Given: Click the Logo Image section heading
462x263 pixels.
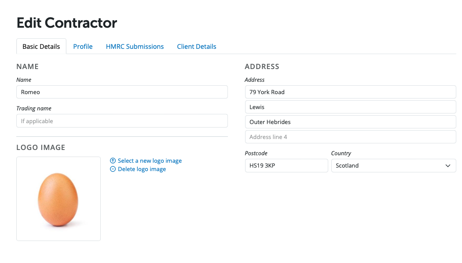Looking at the screenshot, I should pos(41,148).
